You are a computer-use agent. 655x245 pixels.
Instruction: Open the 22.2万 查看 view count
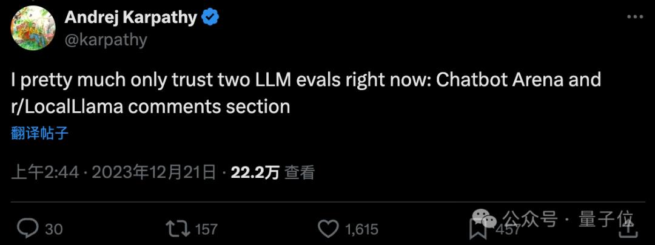[x=273, y=172]
